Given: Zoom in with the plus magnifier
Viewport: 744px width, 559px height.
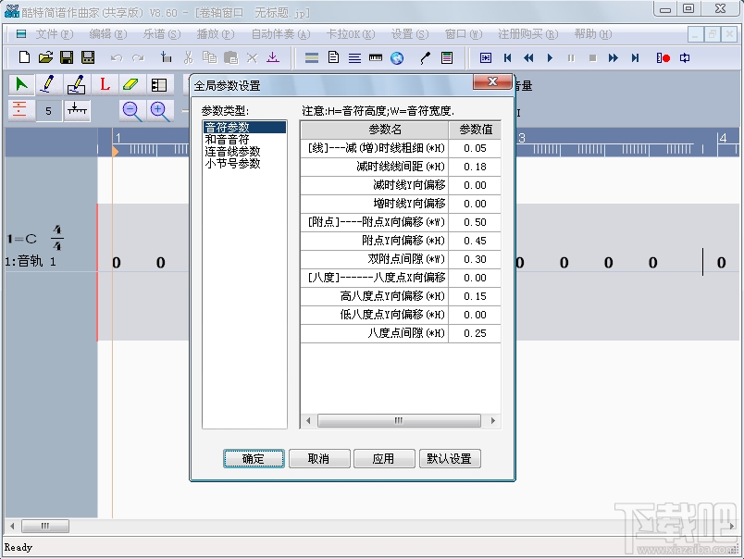Looking at the screenshot, I should tap(157, 110).
